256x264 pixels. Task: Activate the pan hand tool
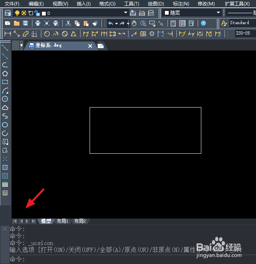coord(134,23)
